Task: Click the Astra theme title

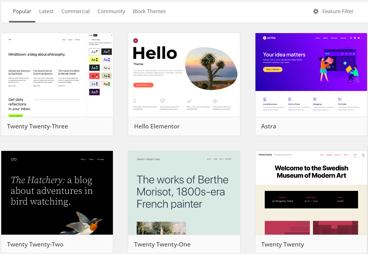Action: [x=269, y=127]
